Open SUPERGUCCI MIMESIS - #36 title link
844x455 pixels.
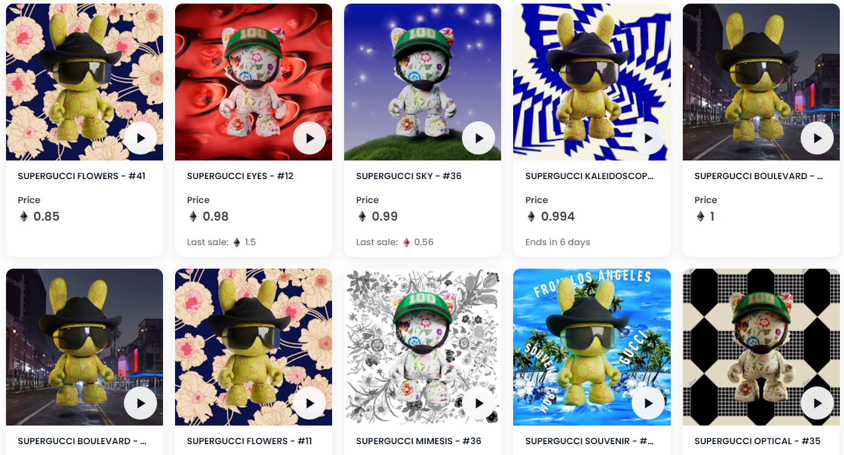tap(419, 441)
